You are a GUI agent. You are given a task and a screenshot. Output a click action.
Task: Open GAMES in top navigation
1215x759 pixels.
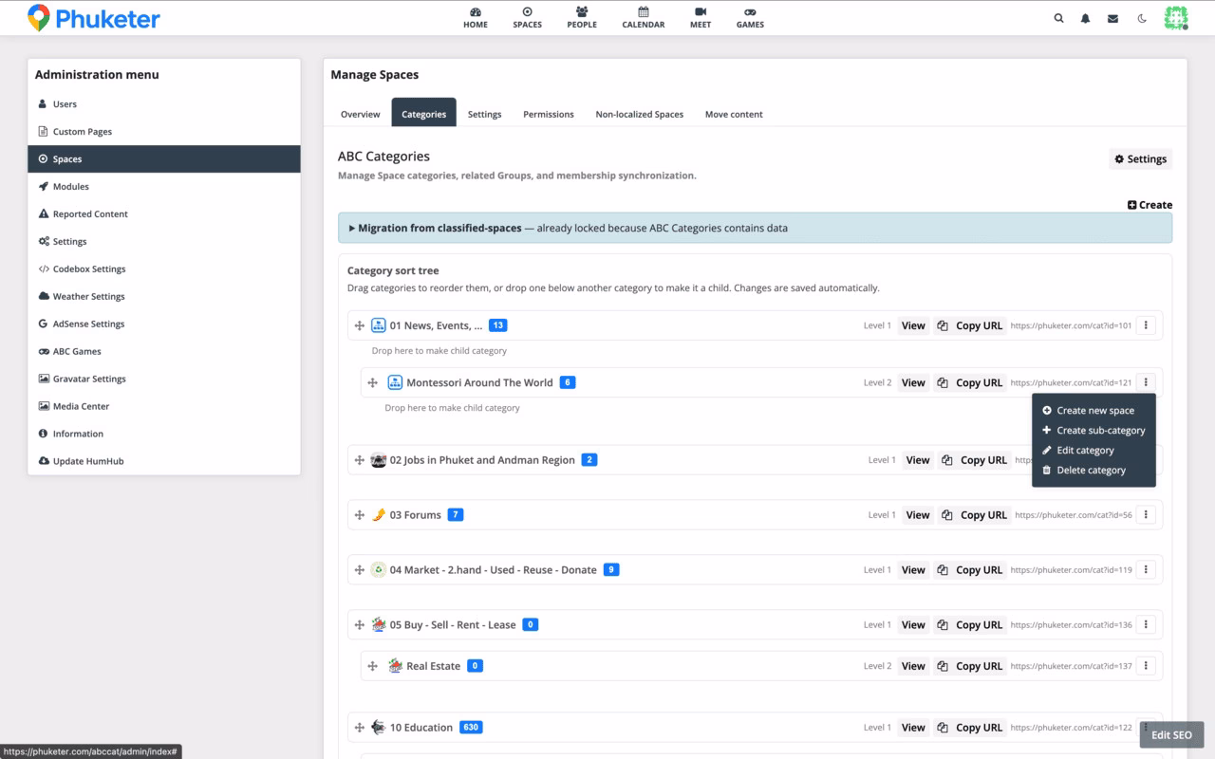coord(750,17)
